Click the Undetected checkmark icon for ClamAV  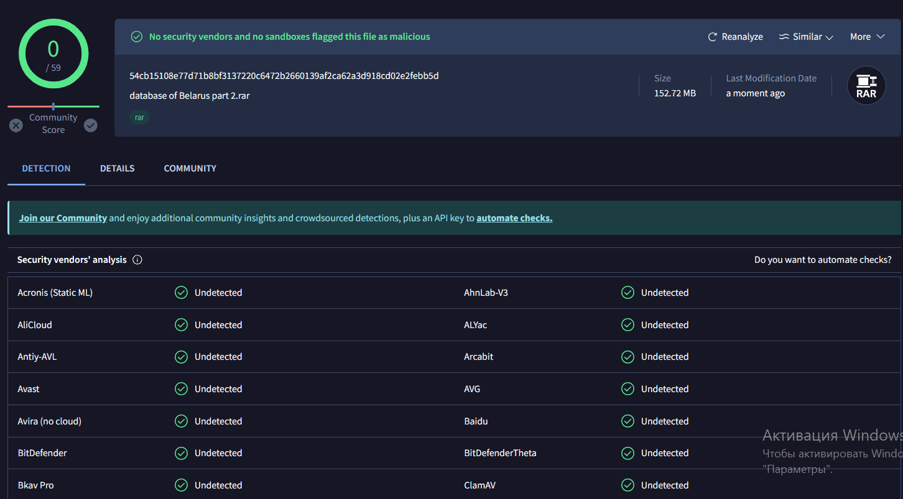[627, 485]
